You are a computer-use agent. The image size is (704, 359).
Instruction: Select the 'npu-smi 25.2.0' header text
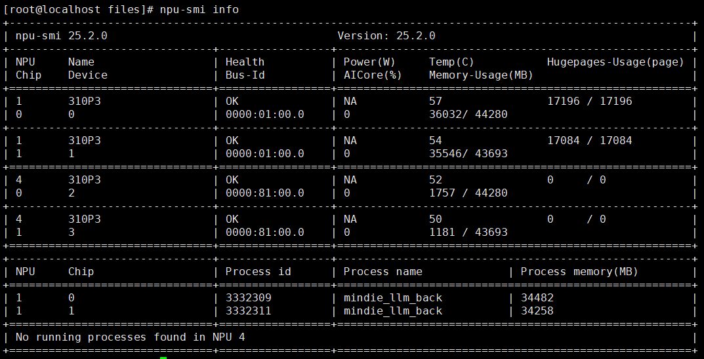coord(62,36)
